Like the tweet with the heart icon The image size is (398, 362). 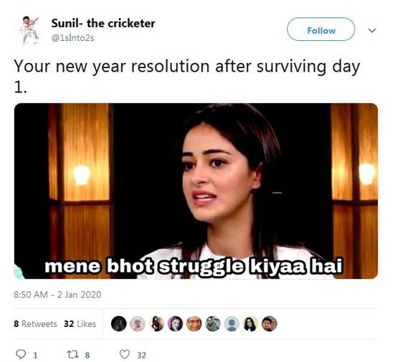(124, 354)
